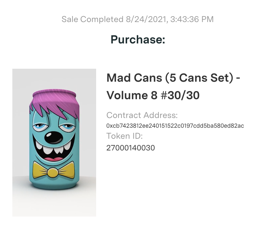
Task: Select the Mad Cans Volume 8 title
Action: click(x=173, y=86)
